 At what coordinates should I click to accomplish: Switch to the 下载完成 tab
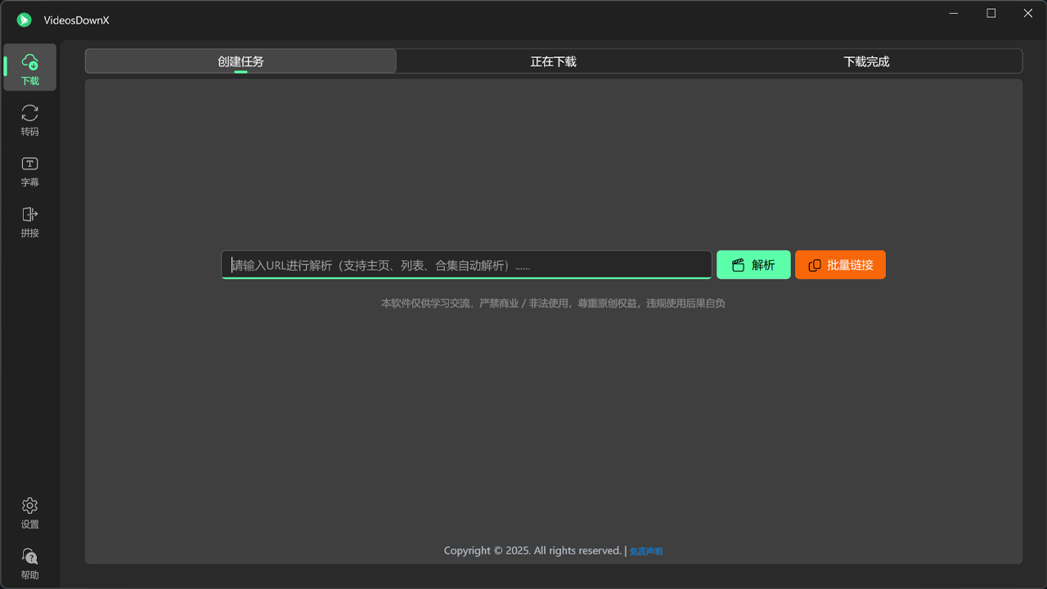(866, 61)
